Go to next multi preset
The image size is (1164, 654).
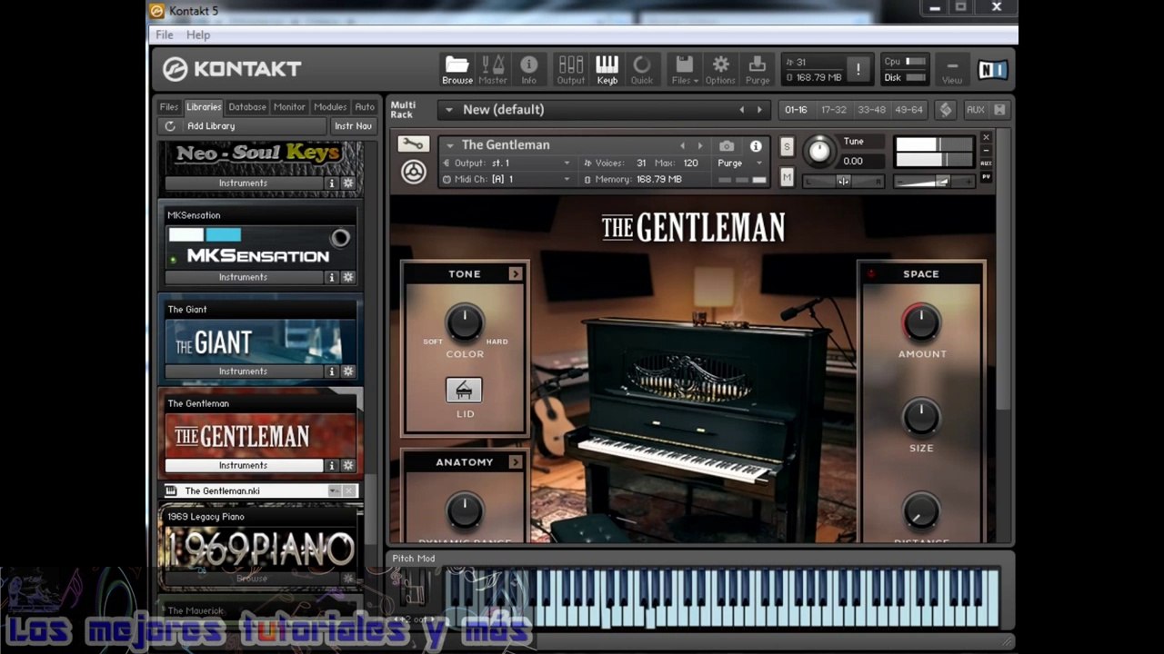(x=759, y=110)
